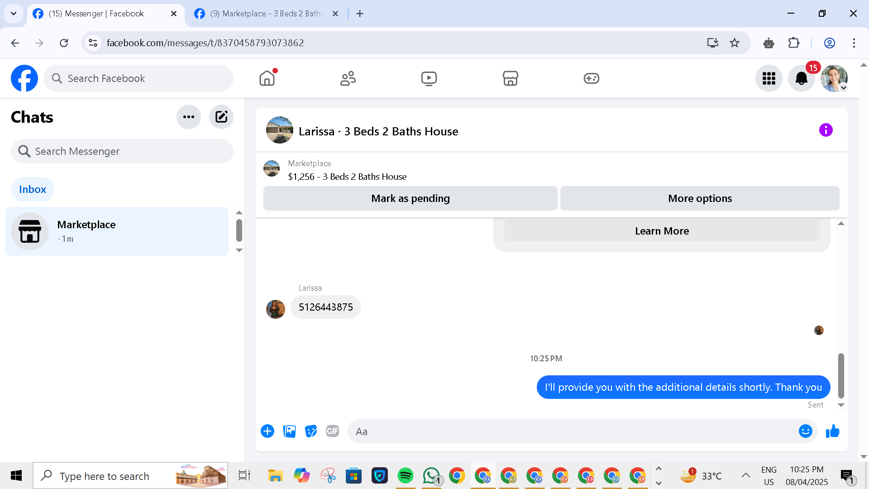Image resolution: width=869 pixels, height=489 pixels.
Task: Open the GIF picker
Action: [332, 431]
